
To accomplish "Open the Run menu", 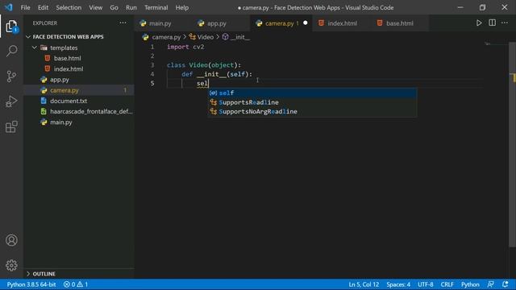I will point(131,7).
